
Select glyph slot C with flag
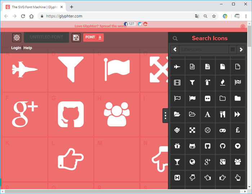coord(117,69)
